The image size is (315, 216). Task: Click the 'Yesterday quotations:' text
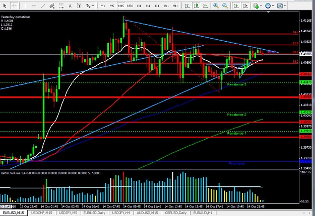click(15, 17)
